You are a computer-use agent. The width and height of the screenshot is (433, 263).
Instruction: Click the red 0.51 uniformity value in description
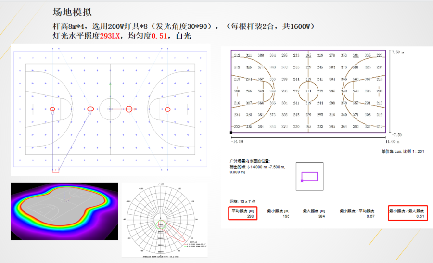[160, 36]
